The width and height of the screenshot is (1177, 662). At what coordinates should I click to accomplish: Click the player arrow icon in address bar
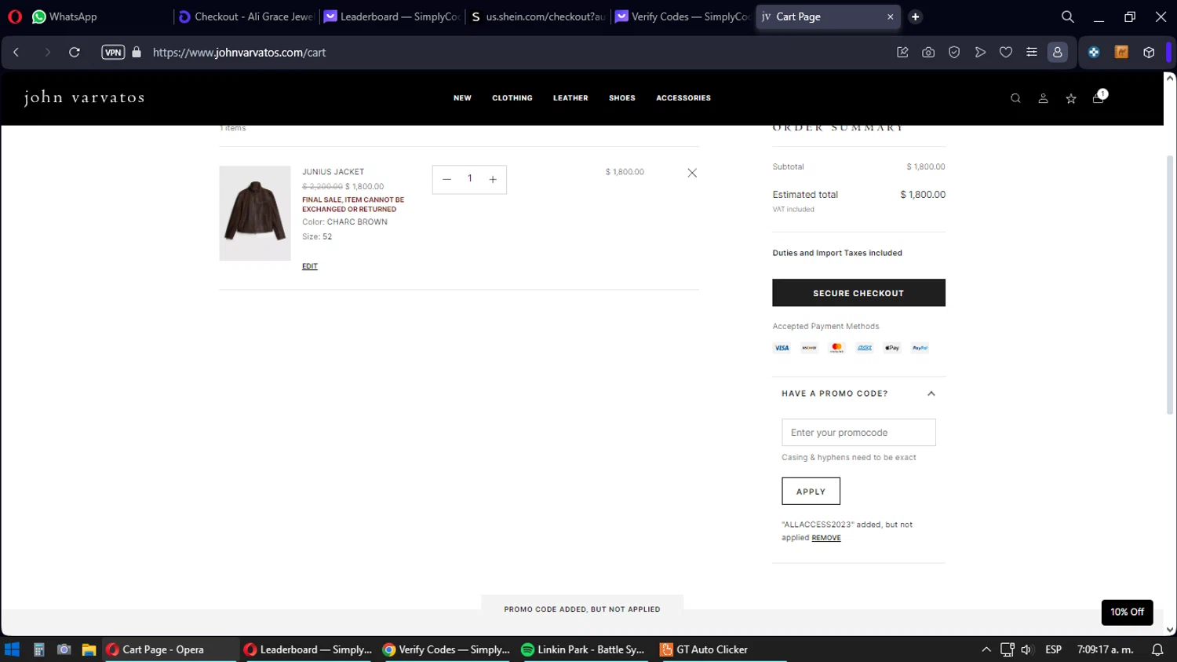pos(980,53)
